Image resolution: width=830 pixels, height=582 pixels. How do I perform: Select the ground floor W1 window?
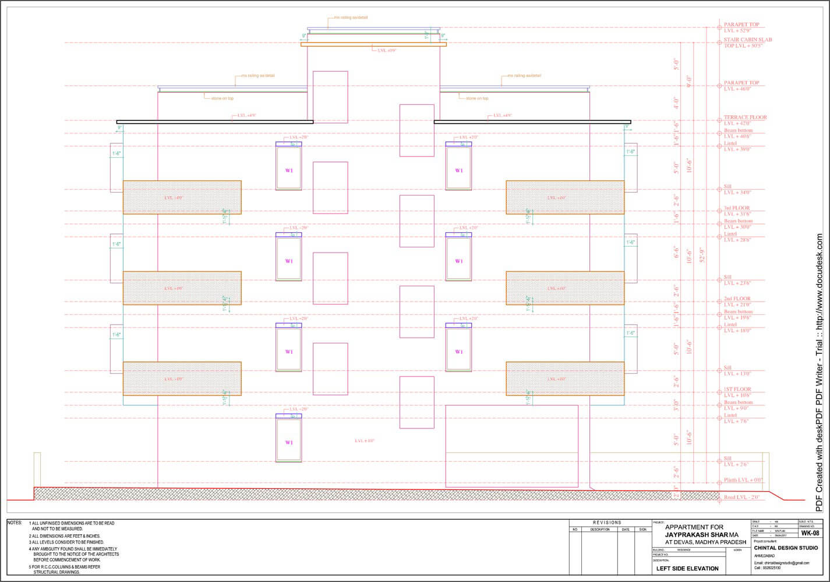coord(289,442)
